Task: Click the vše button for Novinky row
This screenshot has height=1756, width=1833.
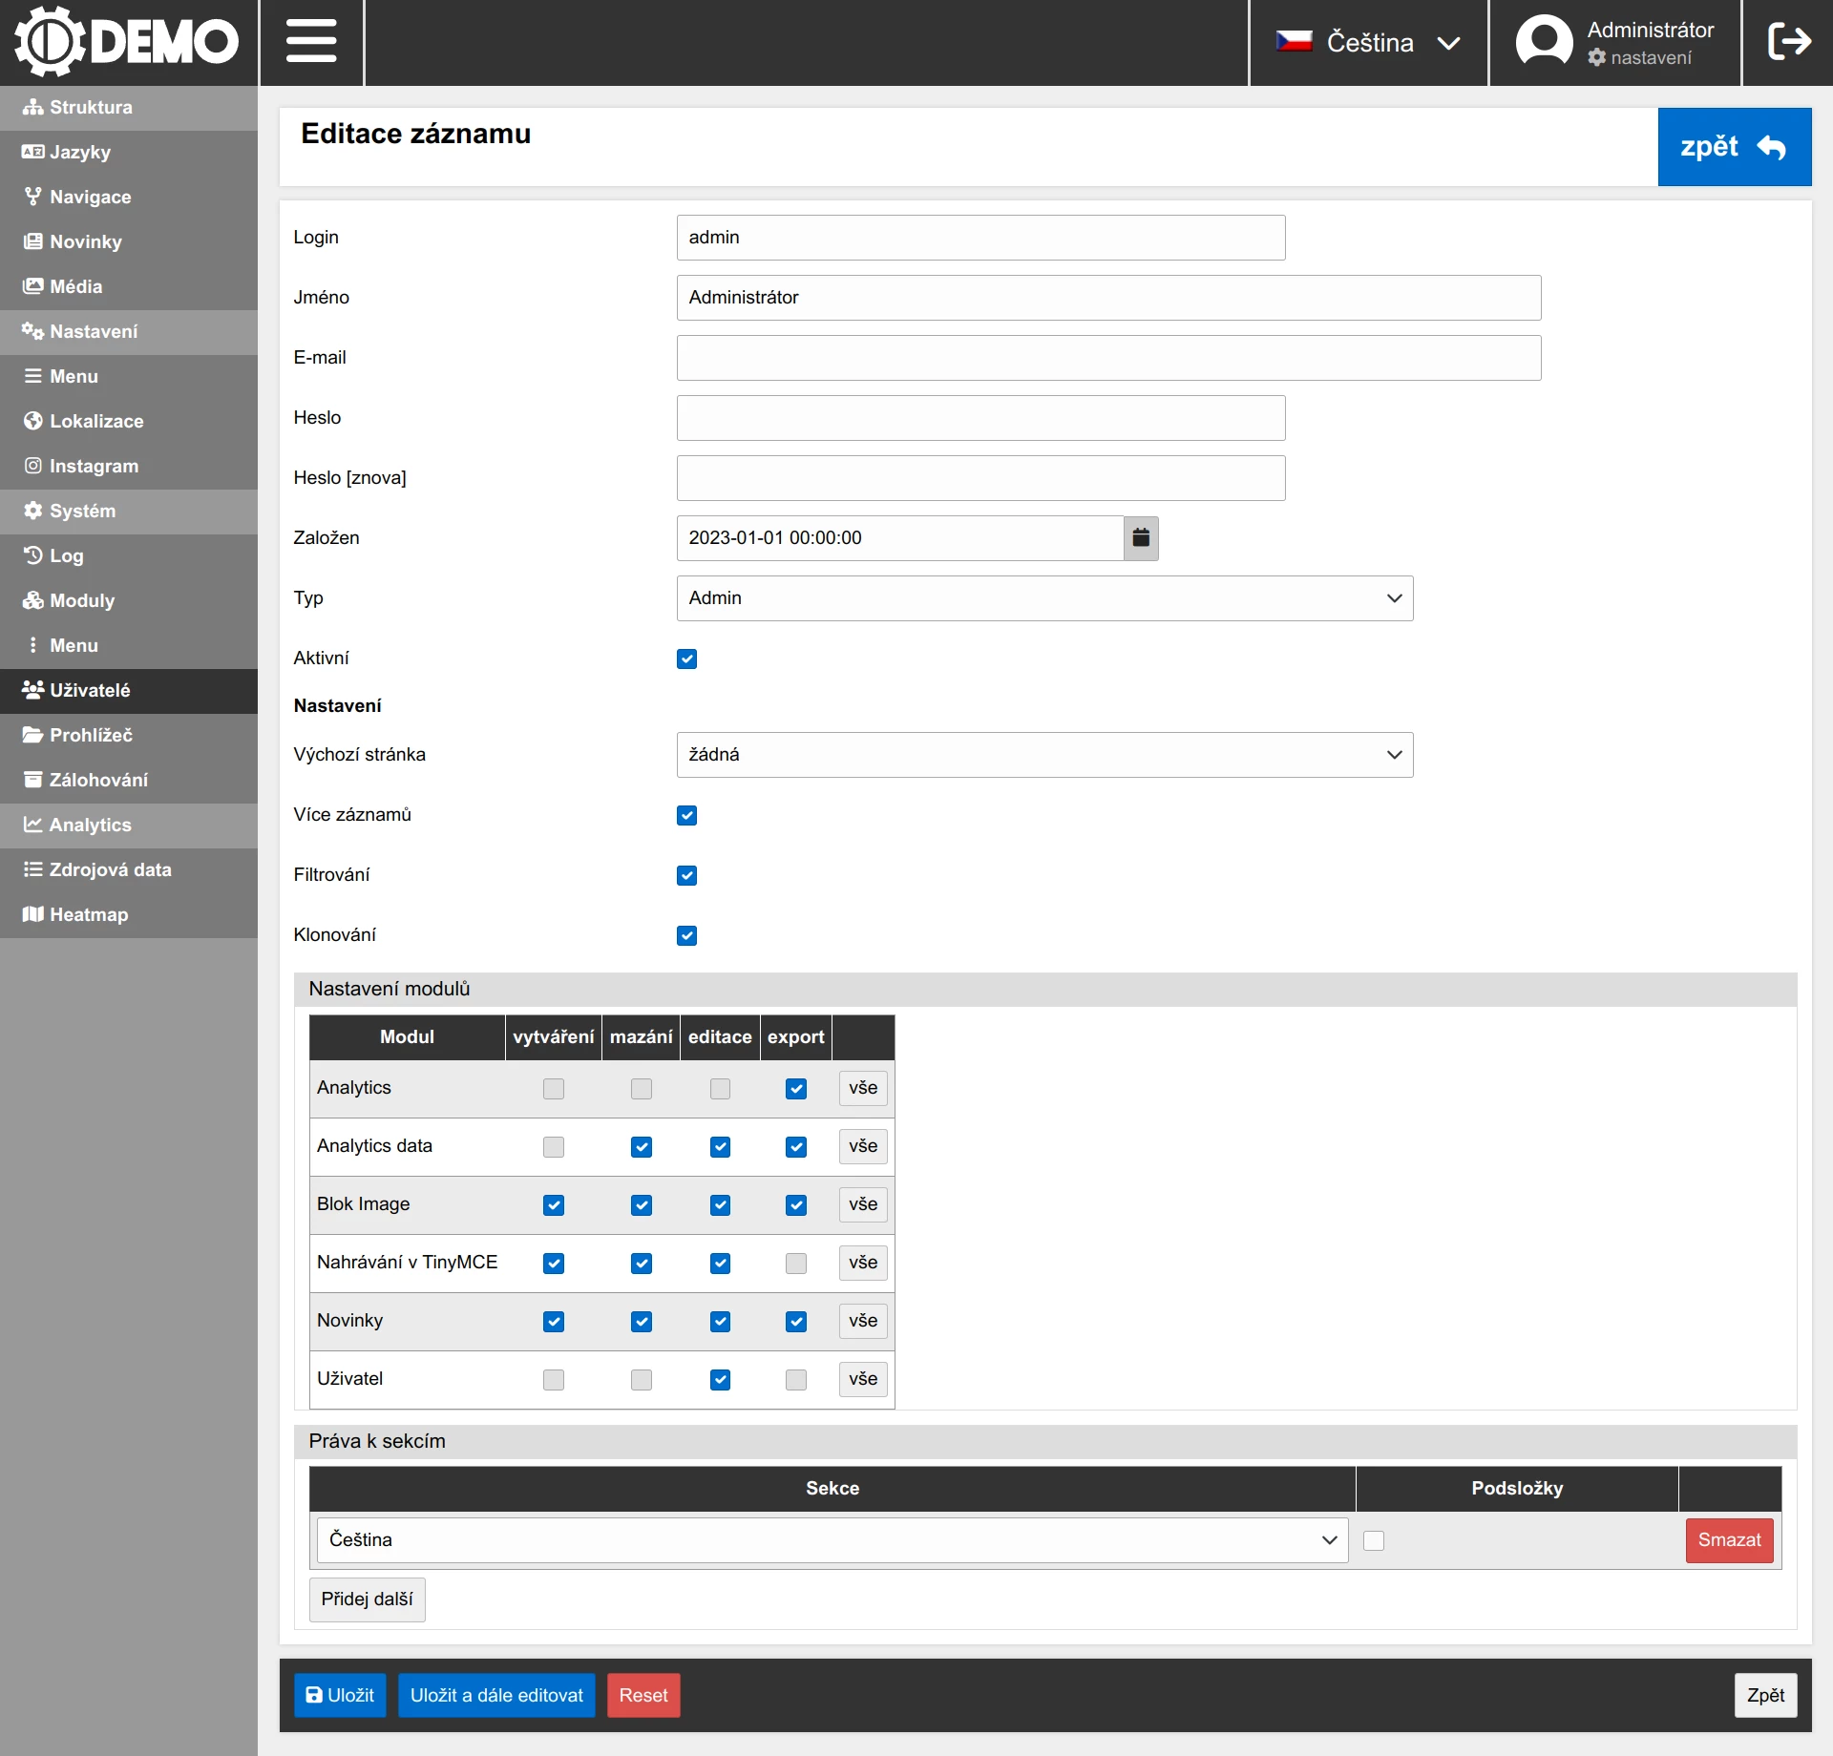Action: pos(863,1322)
